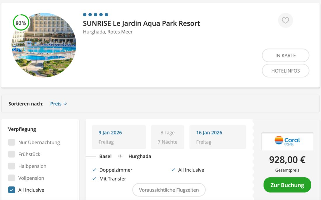The height and width of the screenshot is (200, 321).
Task: Click the 93% recommendation badge
Action: point(21,22)
